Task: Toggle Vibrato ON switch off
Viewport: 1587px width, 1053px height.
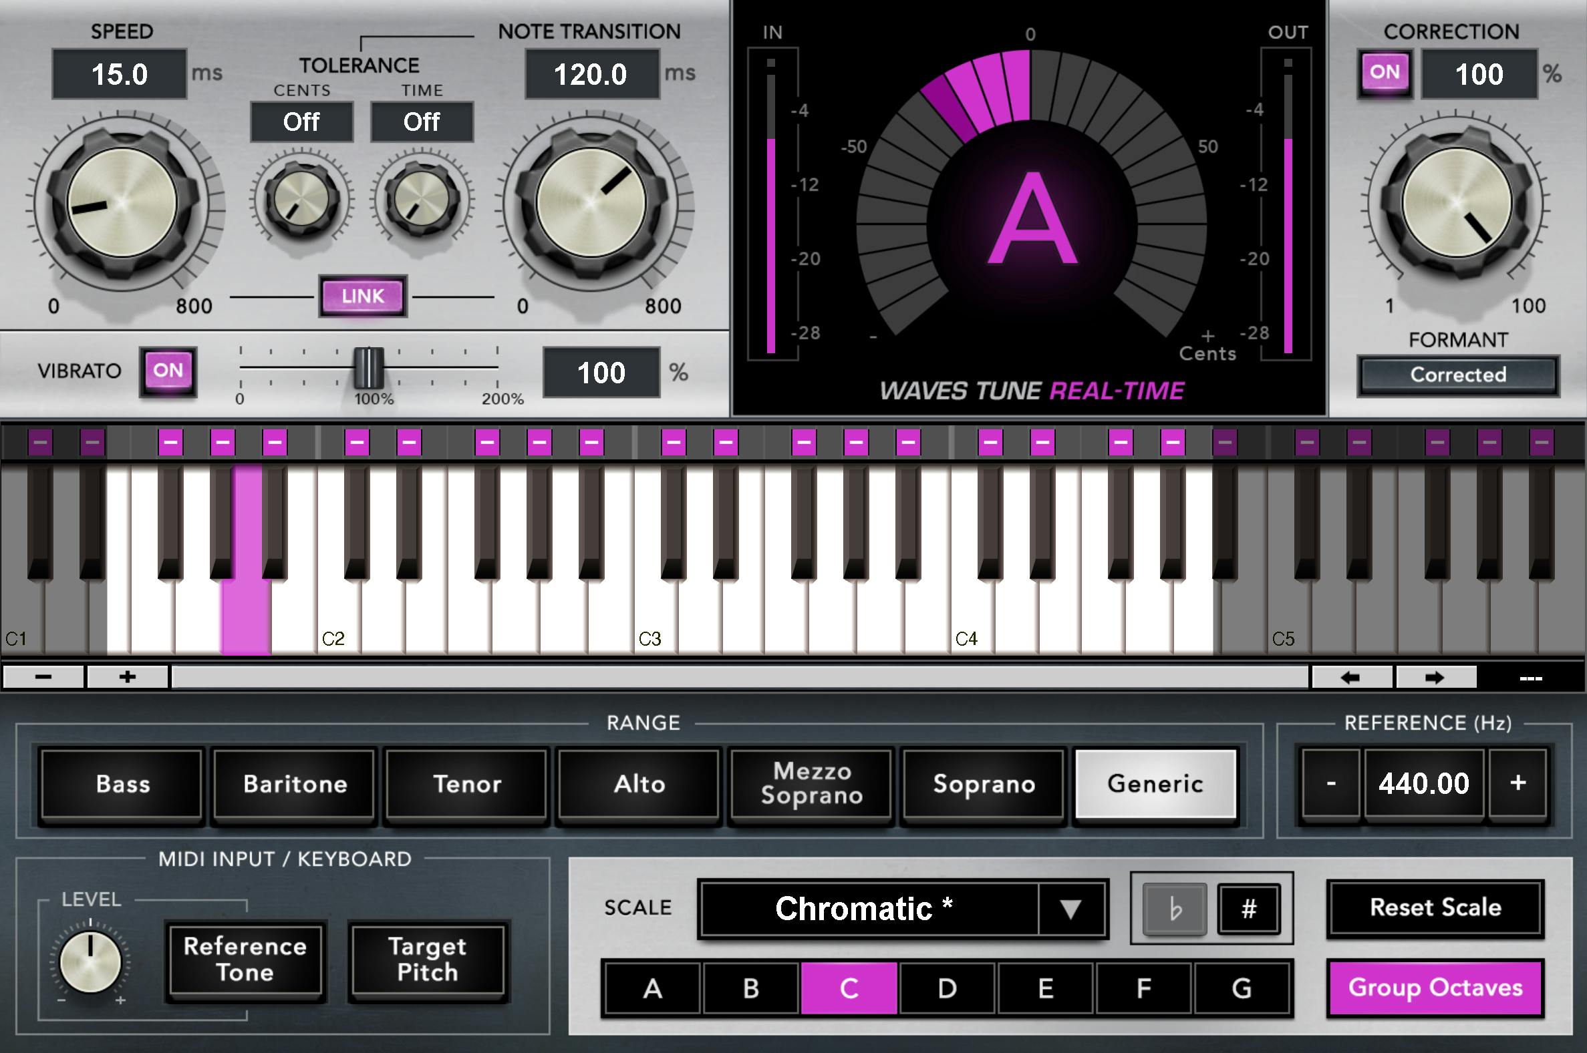Action: 167,370
